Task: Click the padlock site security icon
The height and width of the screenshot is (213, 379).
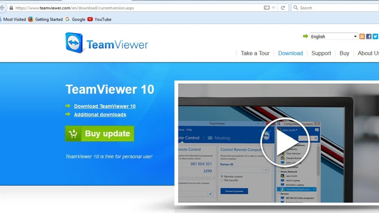Action: (11, 8)
